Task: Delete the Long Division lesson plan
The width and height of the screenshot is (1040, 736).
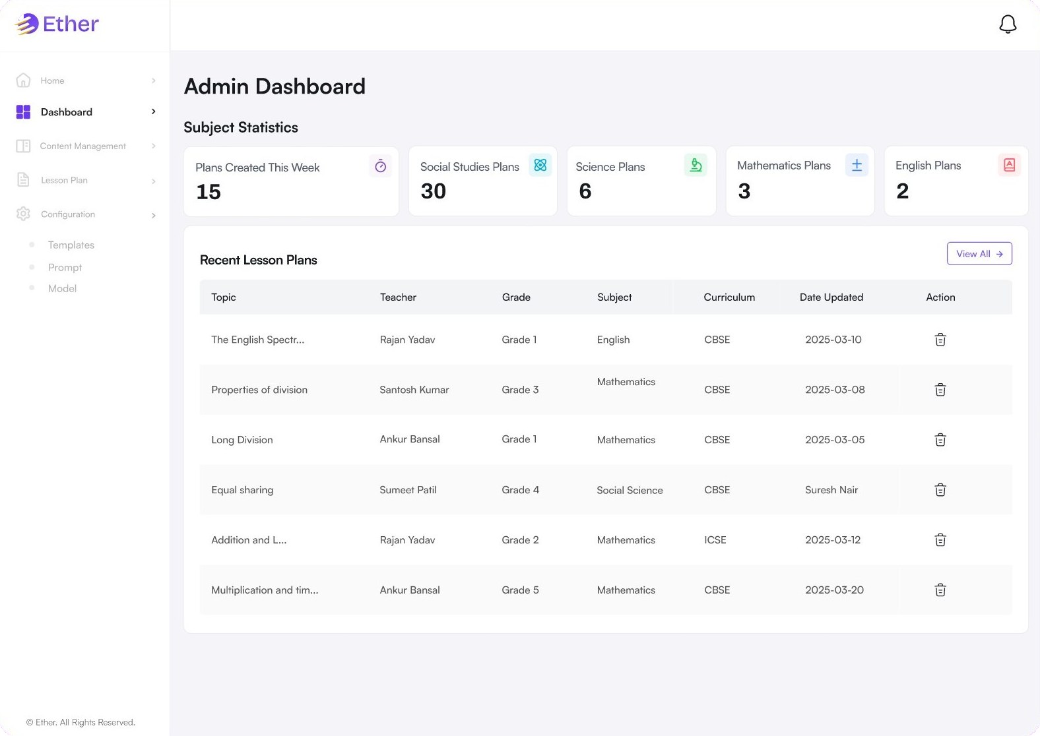Action: coord(940,440)
